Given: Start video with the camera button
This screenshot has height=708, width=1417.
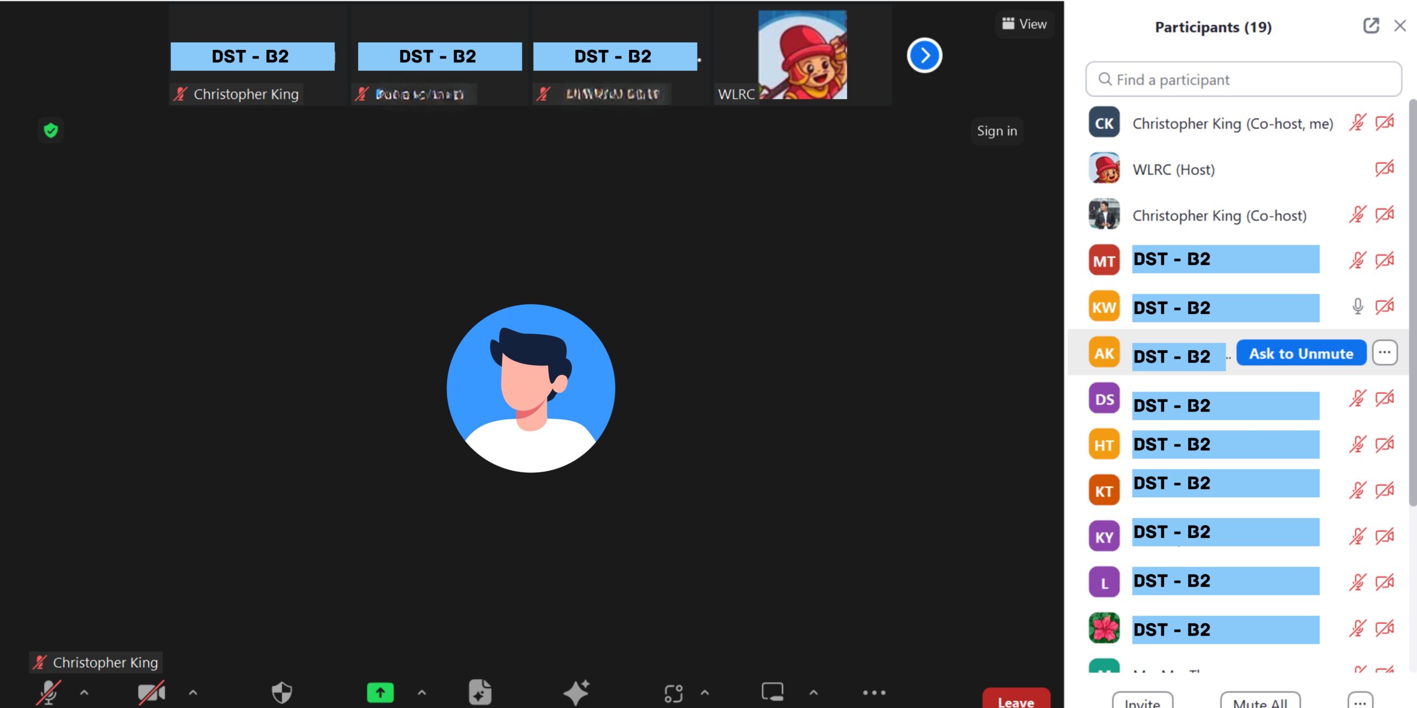Looking at the screenshot, I should [151, 692].
